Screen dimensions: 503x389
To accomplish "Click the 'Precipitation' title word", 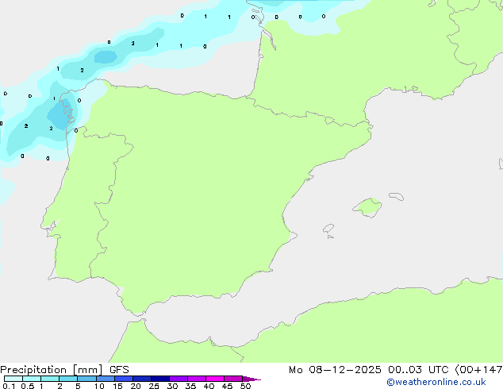I will tap(33, 370).
